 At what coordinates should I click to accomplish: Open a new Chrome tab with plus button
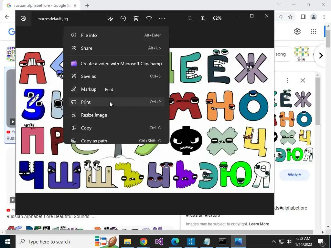(87, 5)
